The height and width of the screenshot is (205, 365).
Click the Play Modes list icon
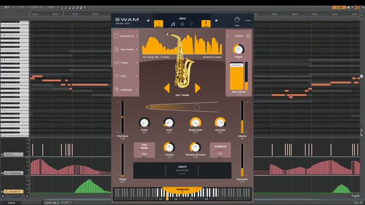(x=116, y=50)
